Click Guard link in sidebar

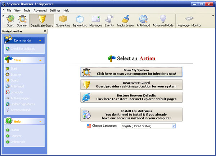point(12,80)
